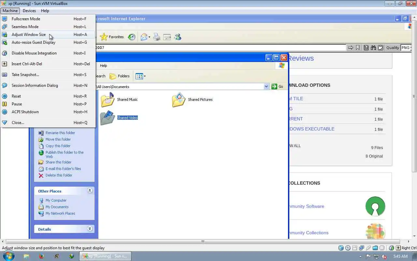Select Adjust Window Size menu item
The width and height of the screenshot is (417, 261).
[x=48, y=35]
